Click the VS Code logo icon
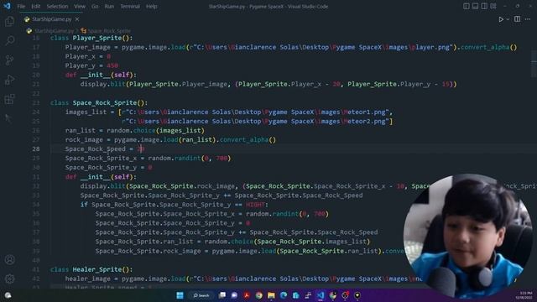 point(7,6)
